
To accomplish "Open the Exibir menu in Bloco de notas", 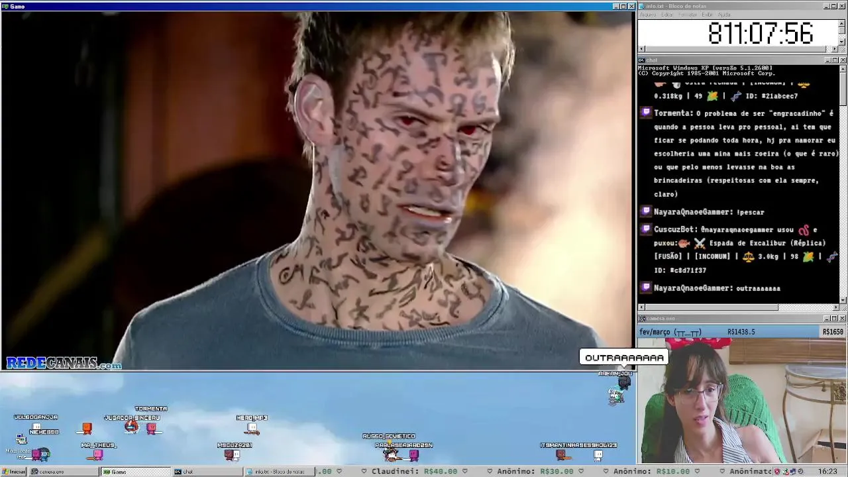I will point(707,15).
